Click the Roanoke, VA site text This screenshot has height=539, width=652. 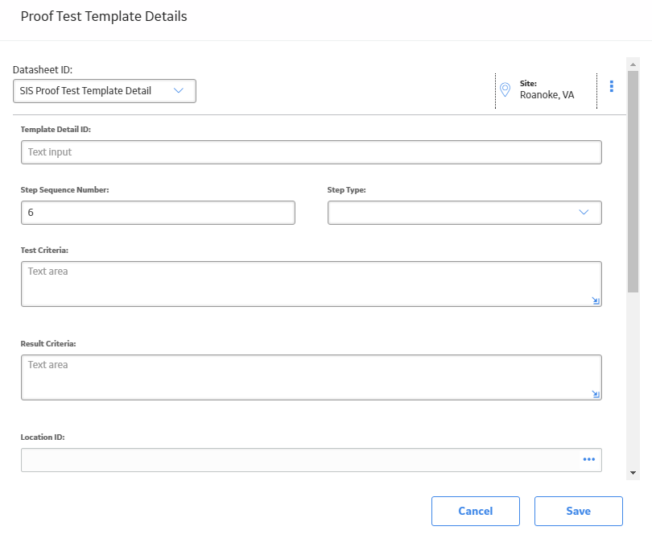point(547,95)
